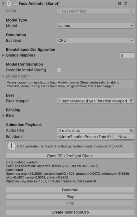Collapse the Face Animator component foldout
This screenshot has width=137, height=217.
coord(3,3)
